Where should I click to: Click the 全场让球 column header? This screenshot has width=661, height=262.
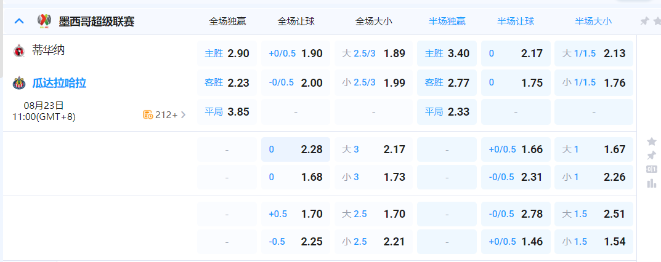tap(296, 22)
